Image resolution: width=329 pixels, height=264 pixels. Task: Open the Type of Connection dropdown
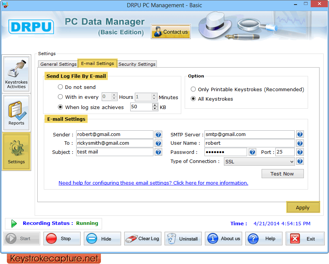(259, 161)
